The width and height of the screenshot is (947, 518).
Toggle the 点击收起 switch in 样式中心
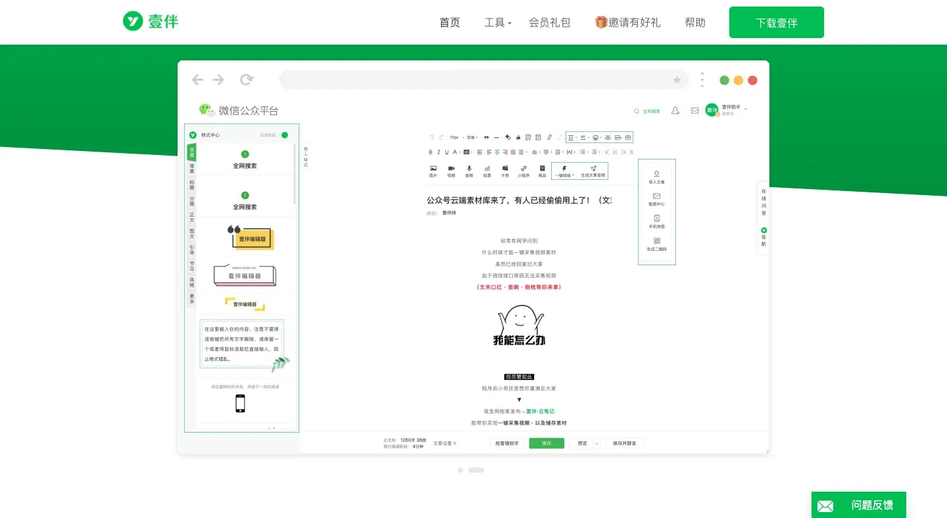click(x=284, y=135)
